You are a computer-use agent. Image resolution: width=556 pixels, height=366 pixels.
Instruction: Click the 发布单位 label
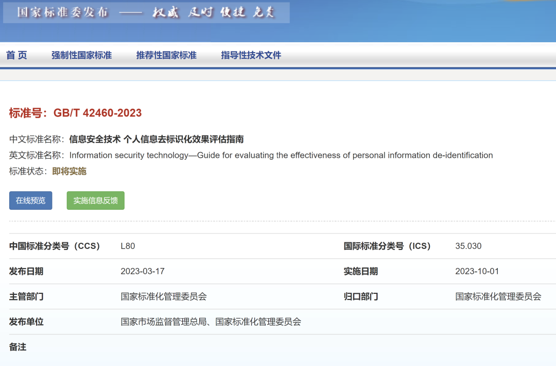[26, 322]
